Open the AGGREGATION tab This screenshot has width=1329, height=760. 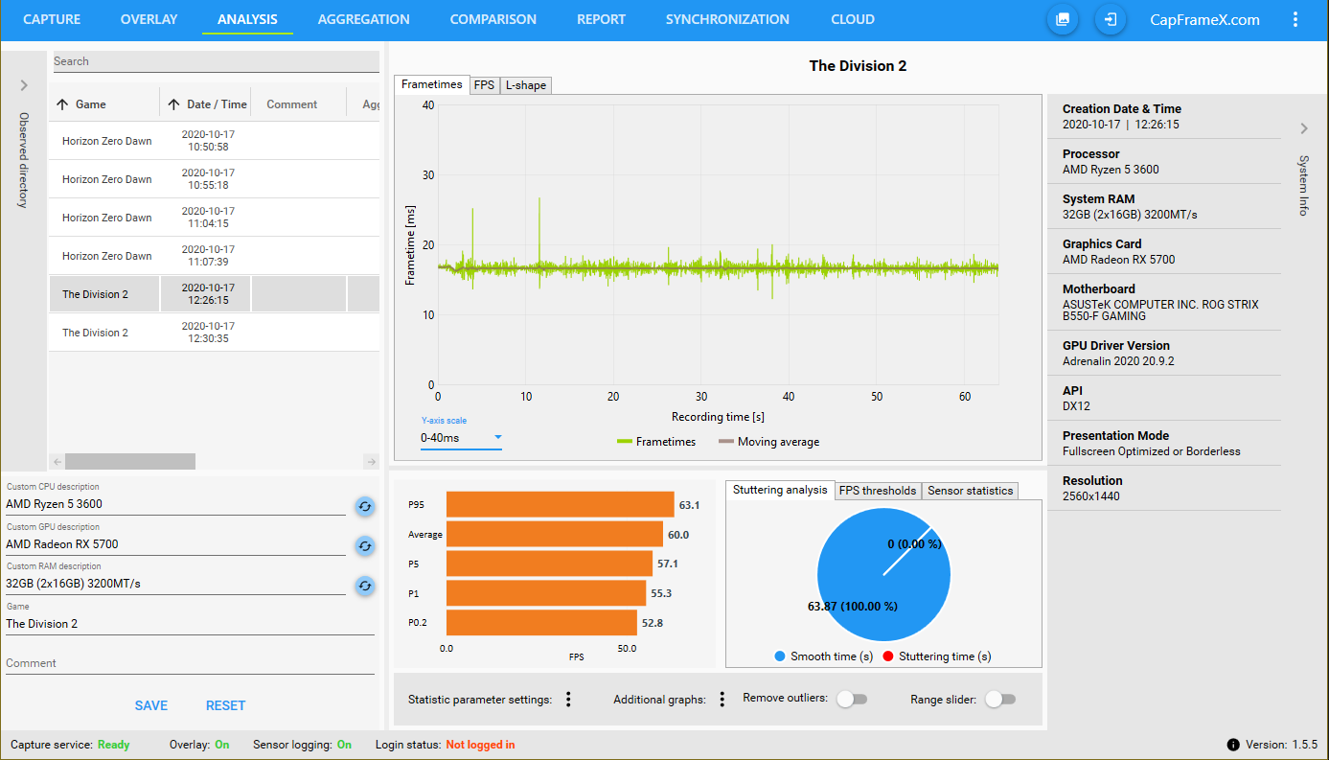pos(363,19)
